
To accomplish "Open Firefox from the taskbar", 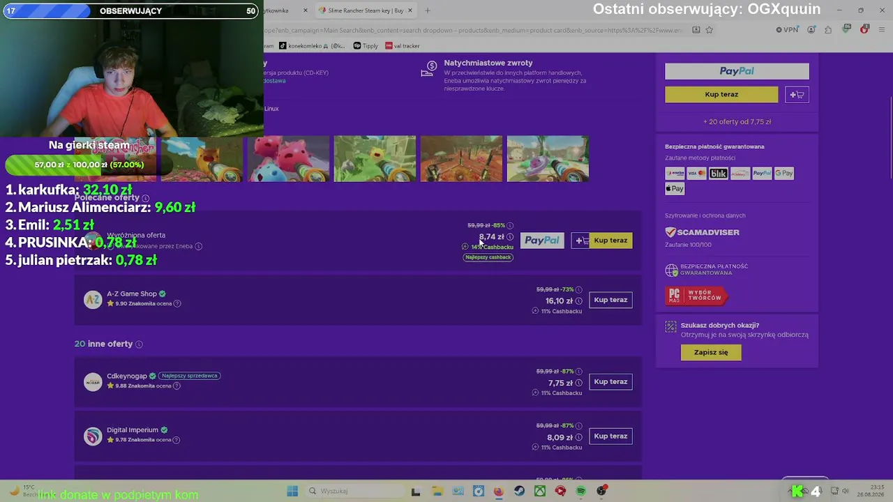I will (498, 491).
